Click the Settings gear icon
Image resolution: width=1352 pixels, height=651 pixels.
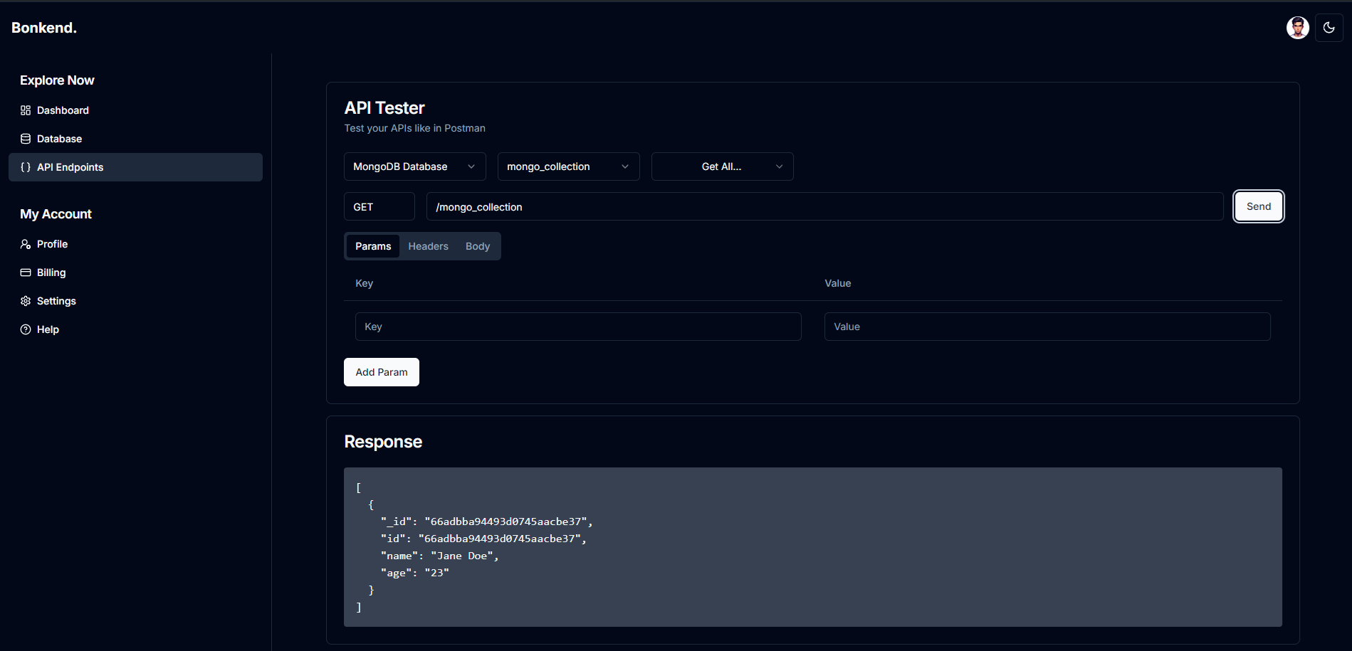point(26,301)
